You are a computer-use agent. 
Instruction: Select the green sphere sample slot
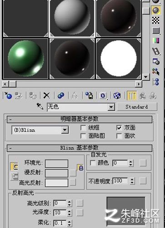tap(25, 58)
